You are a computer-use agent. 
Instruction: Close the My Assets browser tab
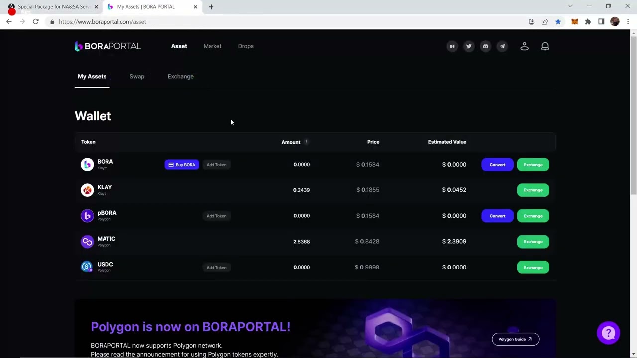pos(195,7)
